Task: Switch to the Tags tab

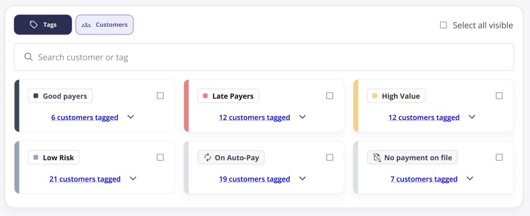Action: (43, 24)
